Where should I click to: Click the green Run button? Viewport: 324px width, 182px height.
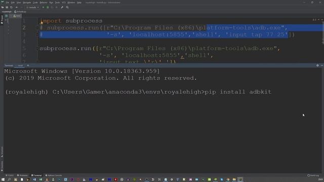pos(43,7)
